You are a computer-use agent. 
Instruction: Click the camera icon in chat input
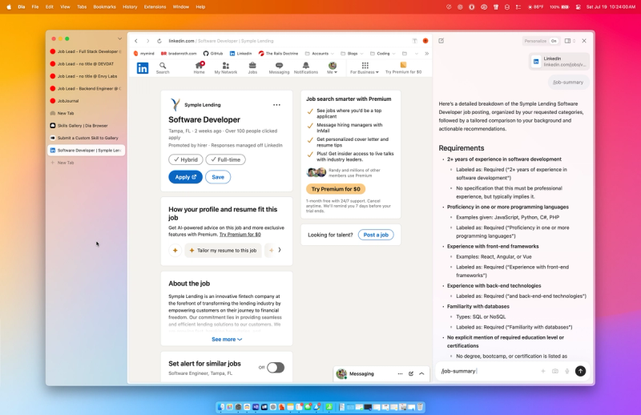pyautogui.click(x=554, y=371)
